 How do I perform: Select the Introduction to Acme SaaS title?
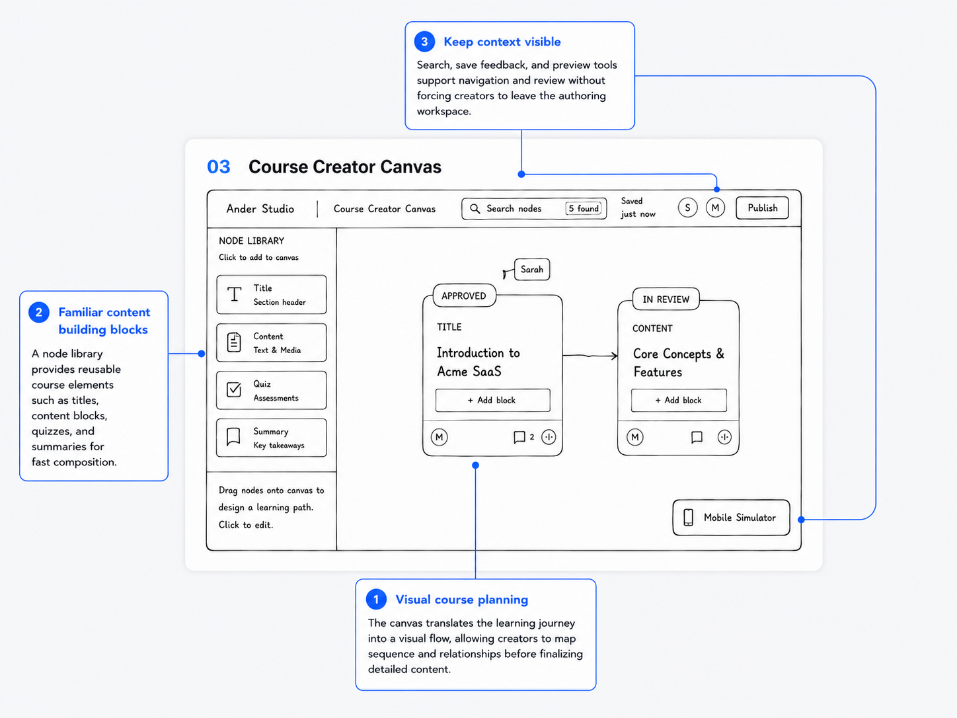click(478, 362)
